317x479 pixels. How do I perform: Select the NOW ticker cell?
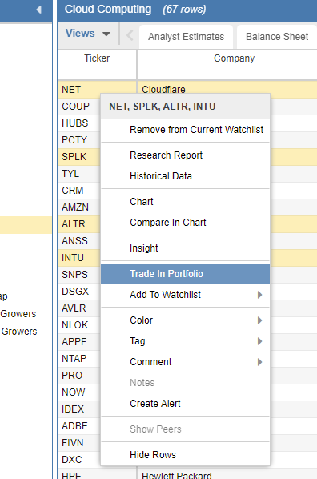(79, 392)
